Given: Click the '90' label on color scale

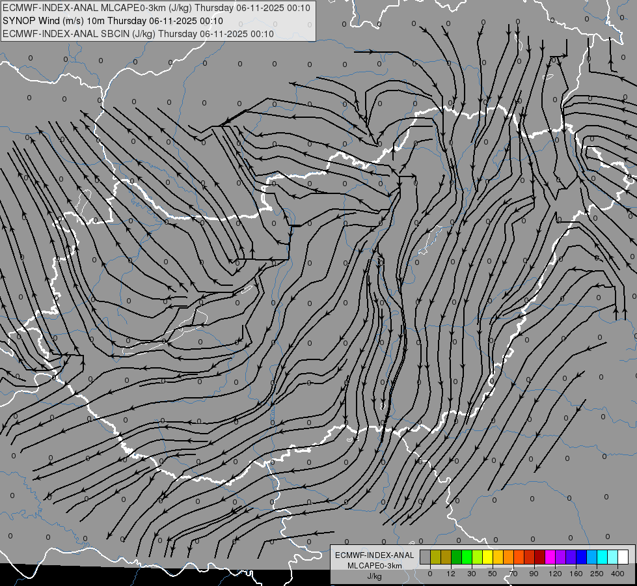Looking at the screenshot, I should (534, 574).
